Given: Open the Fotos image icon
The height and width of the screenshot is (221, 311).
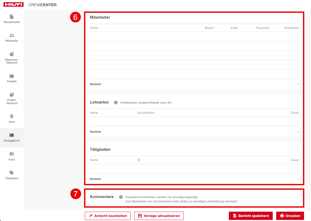Looking at the screenshot, I should 12,154.
